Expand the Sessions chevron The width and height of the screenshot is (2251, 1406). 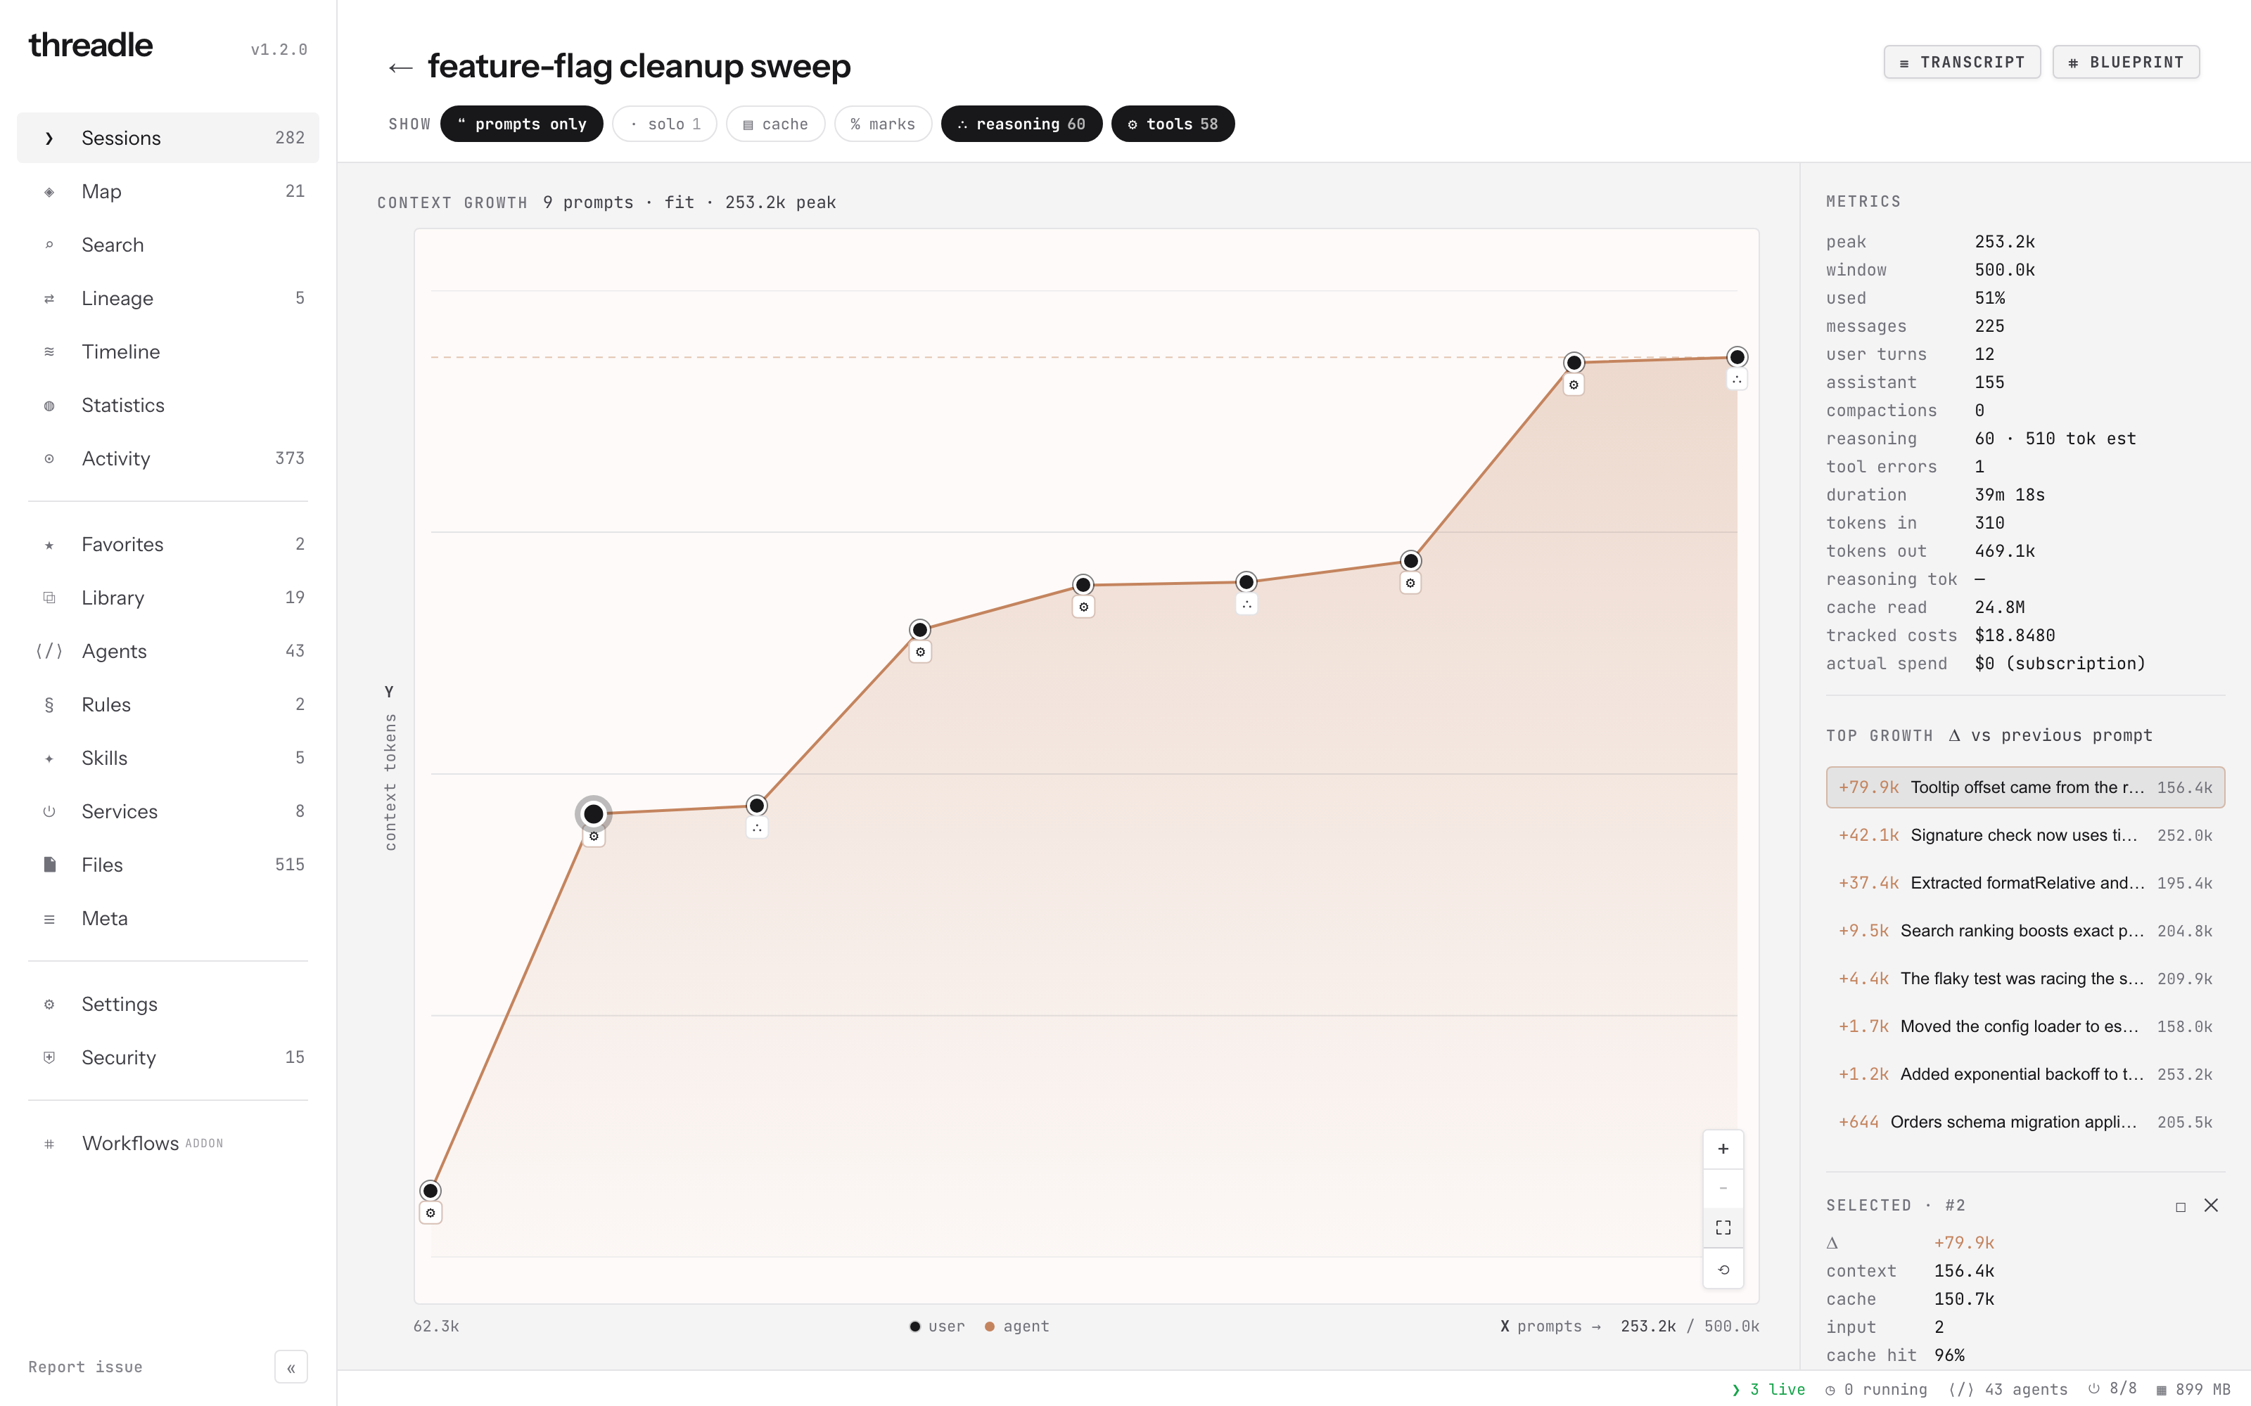49,138
